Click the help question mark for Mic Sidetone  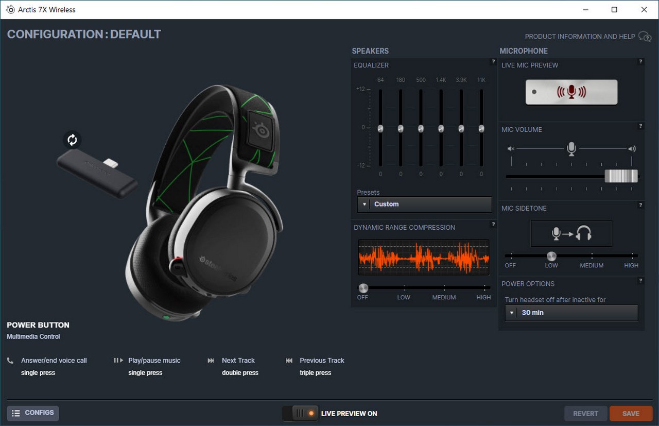[x=641, y=205]
